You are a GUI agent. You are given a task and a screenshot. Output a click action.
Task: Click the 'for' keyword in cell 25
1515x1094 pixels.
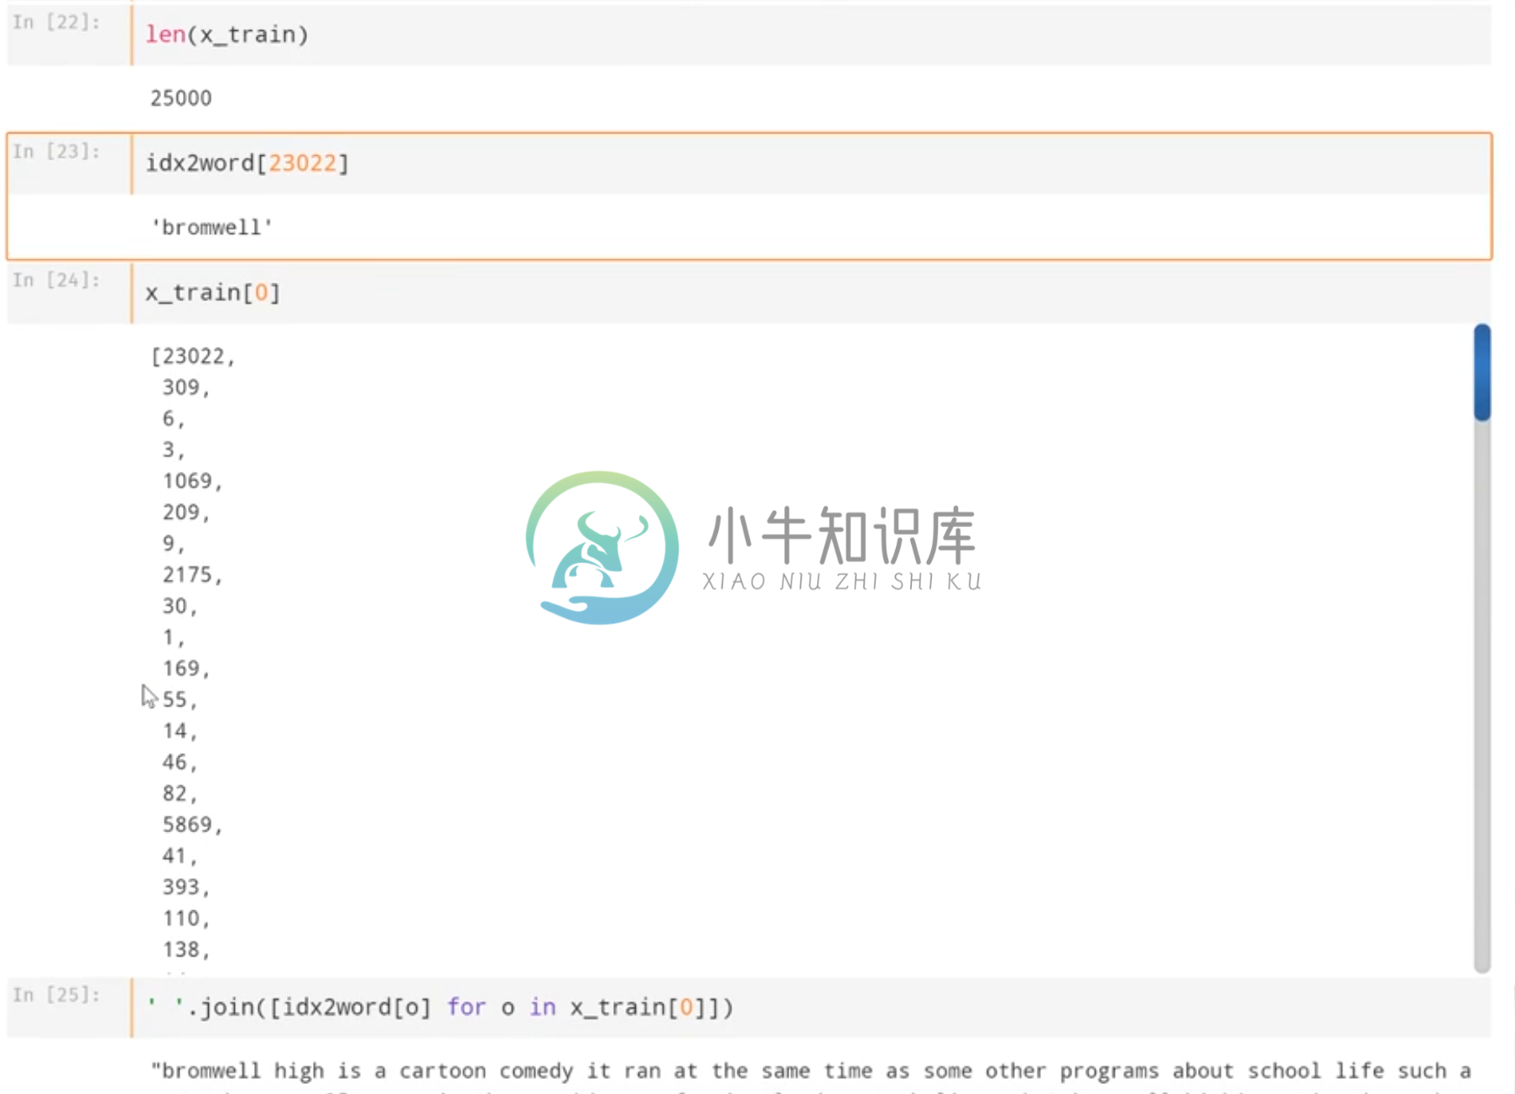(466, 1008)
